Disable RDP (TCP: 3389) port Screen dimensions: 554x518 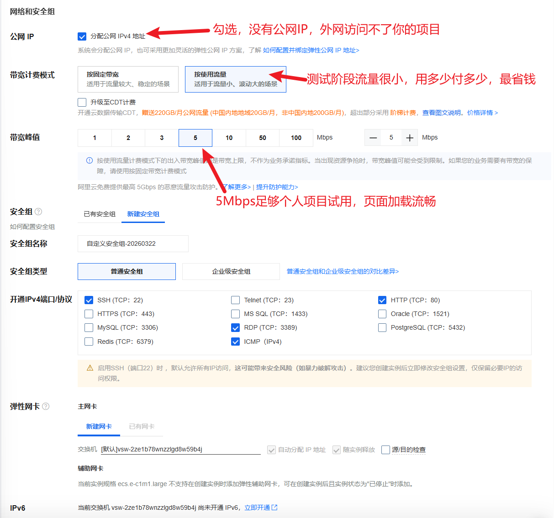(235, 327)
